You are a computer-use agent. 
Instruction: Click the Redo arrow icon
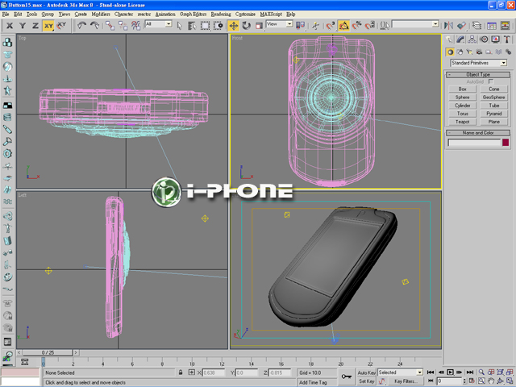click(95, 25)
